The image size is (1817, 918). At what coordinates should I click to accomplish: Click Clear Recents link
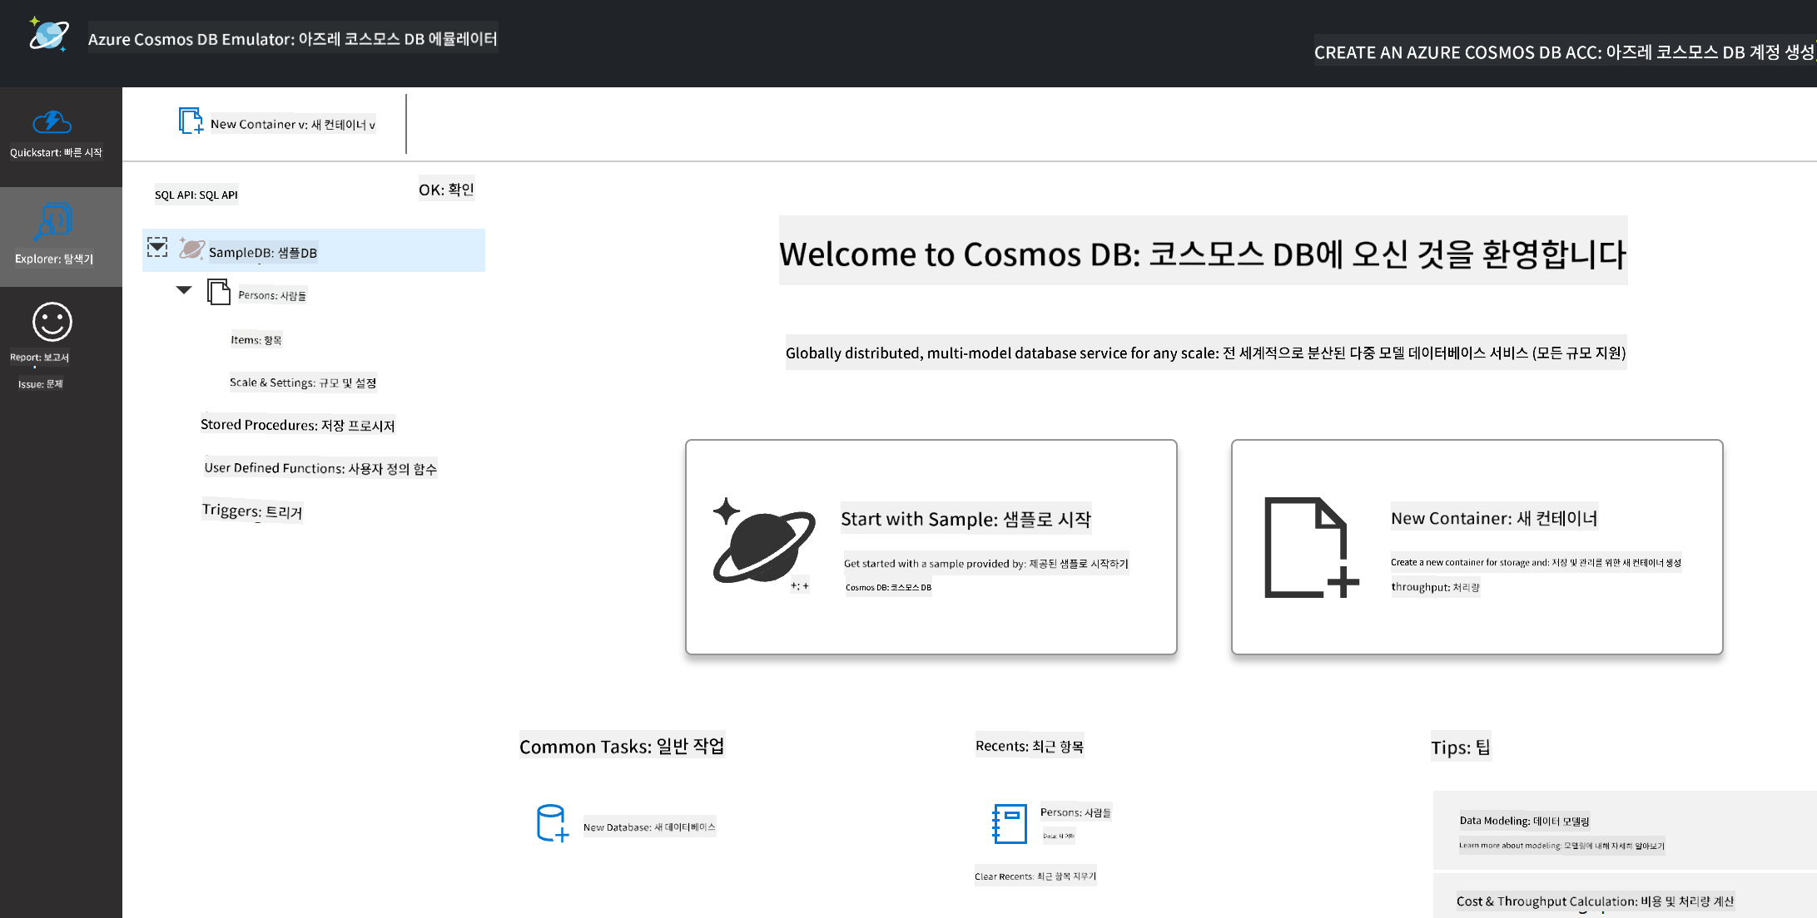tap(1035, 876)
